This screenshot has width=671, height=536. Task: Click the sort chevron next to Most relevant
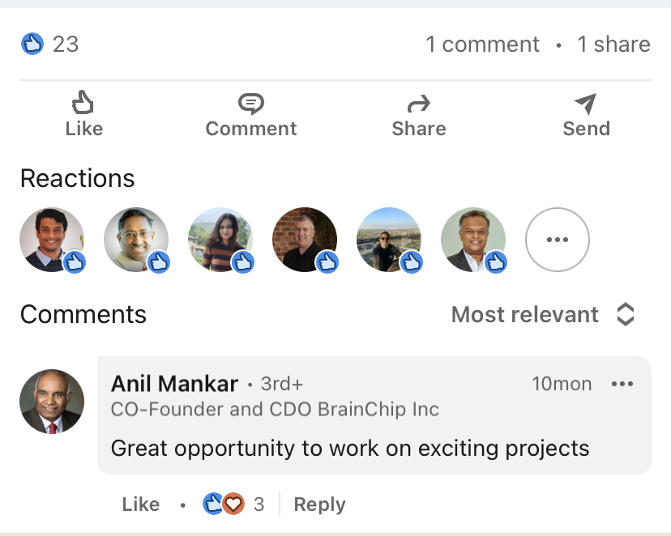[626, 315]
